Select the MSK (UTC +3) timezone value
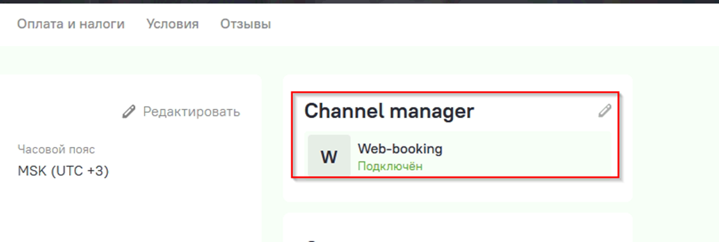 (62, 171)
